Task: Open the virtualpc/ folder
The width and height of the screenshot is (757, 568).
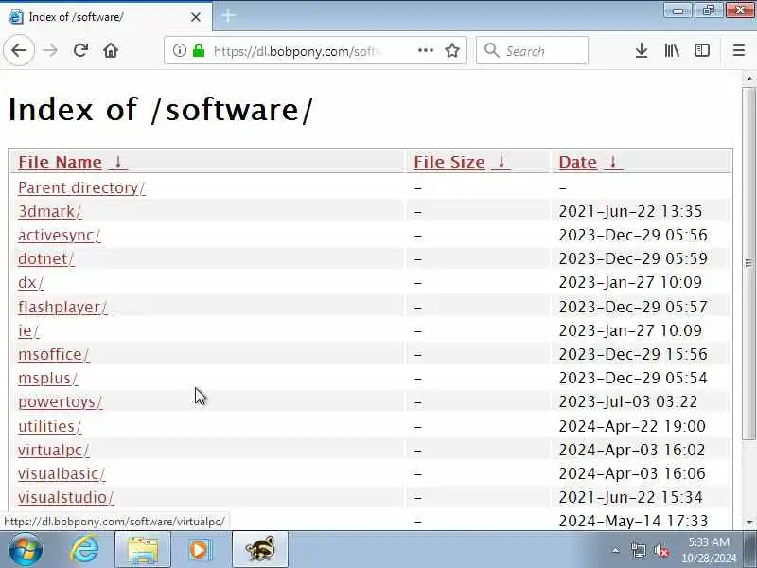Action: (x=54, y=450)
